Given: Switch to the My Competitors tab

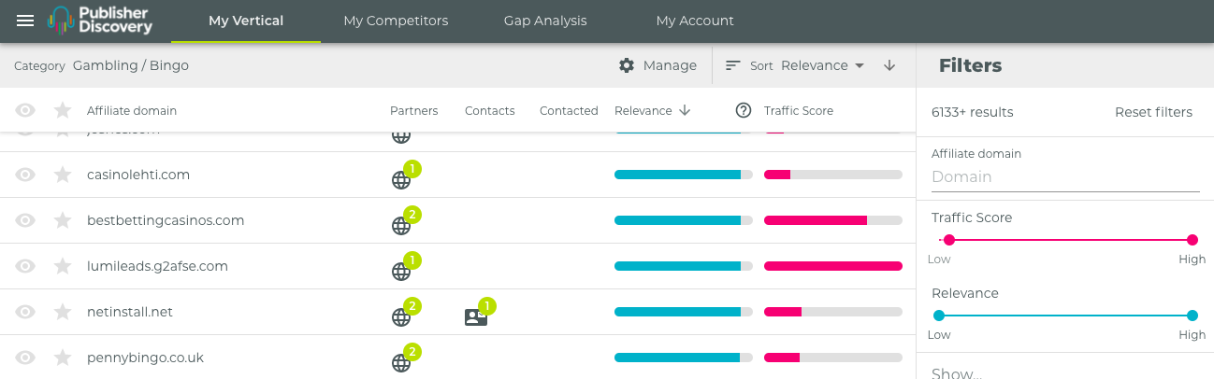Looking at the screenshot, I should tap(396, 21).
